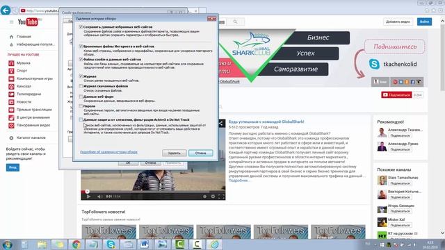Open Google Chrome from the taskbar
This screenshot has height=250, width=445.
point(76,244)
